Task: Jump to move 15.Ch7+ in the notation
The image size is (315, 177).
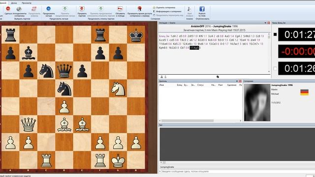Action: point(254,44)
